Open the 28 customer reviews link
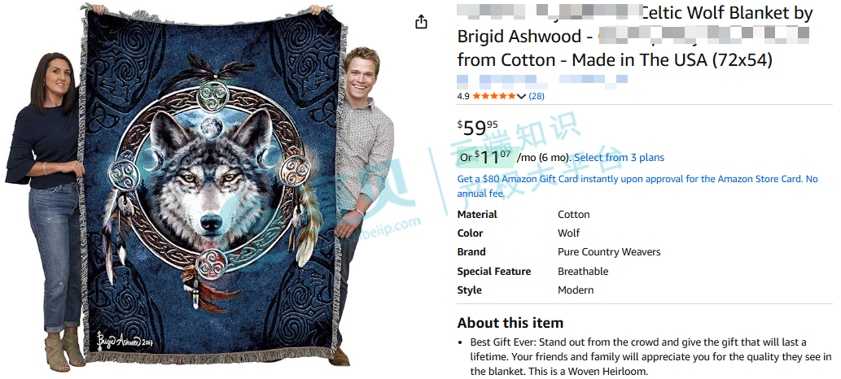Viewport: 841px width, 379px height. pos(537,97)
